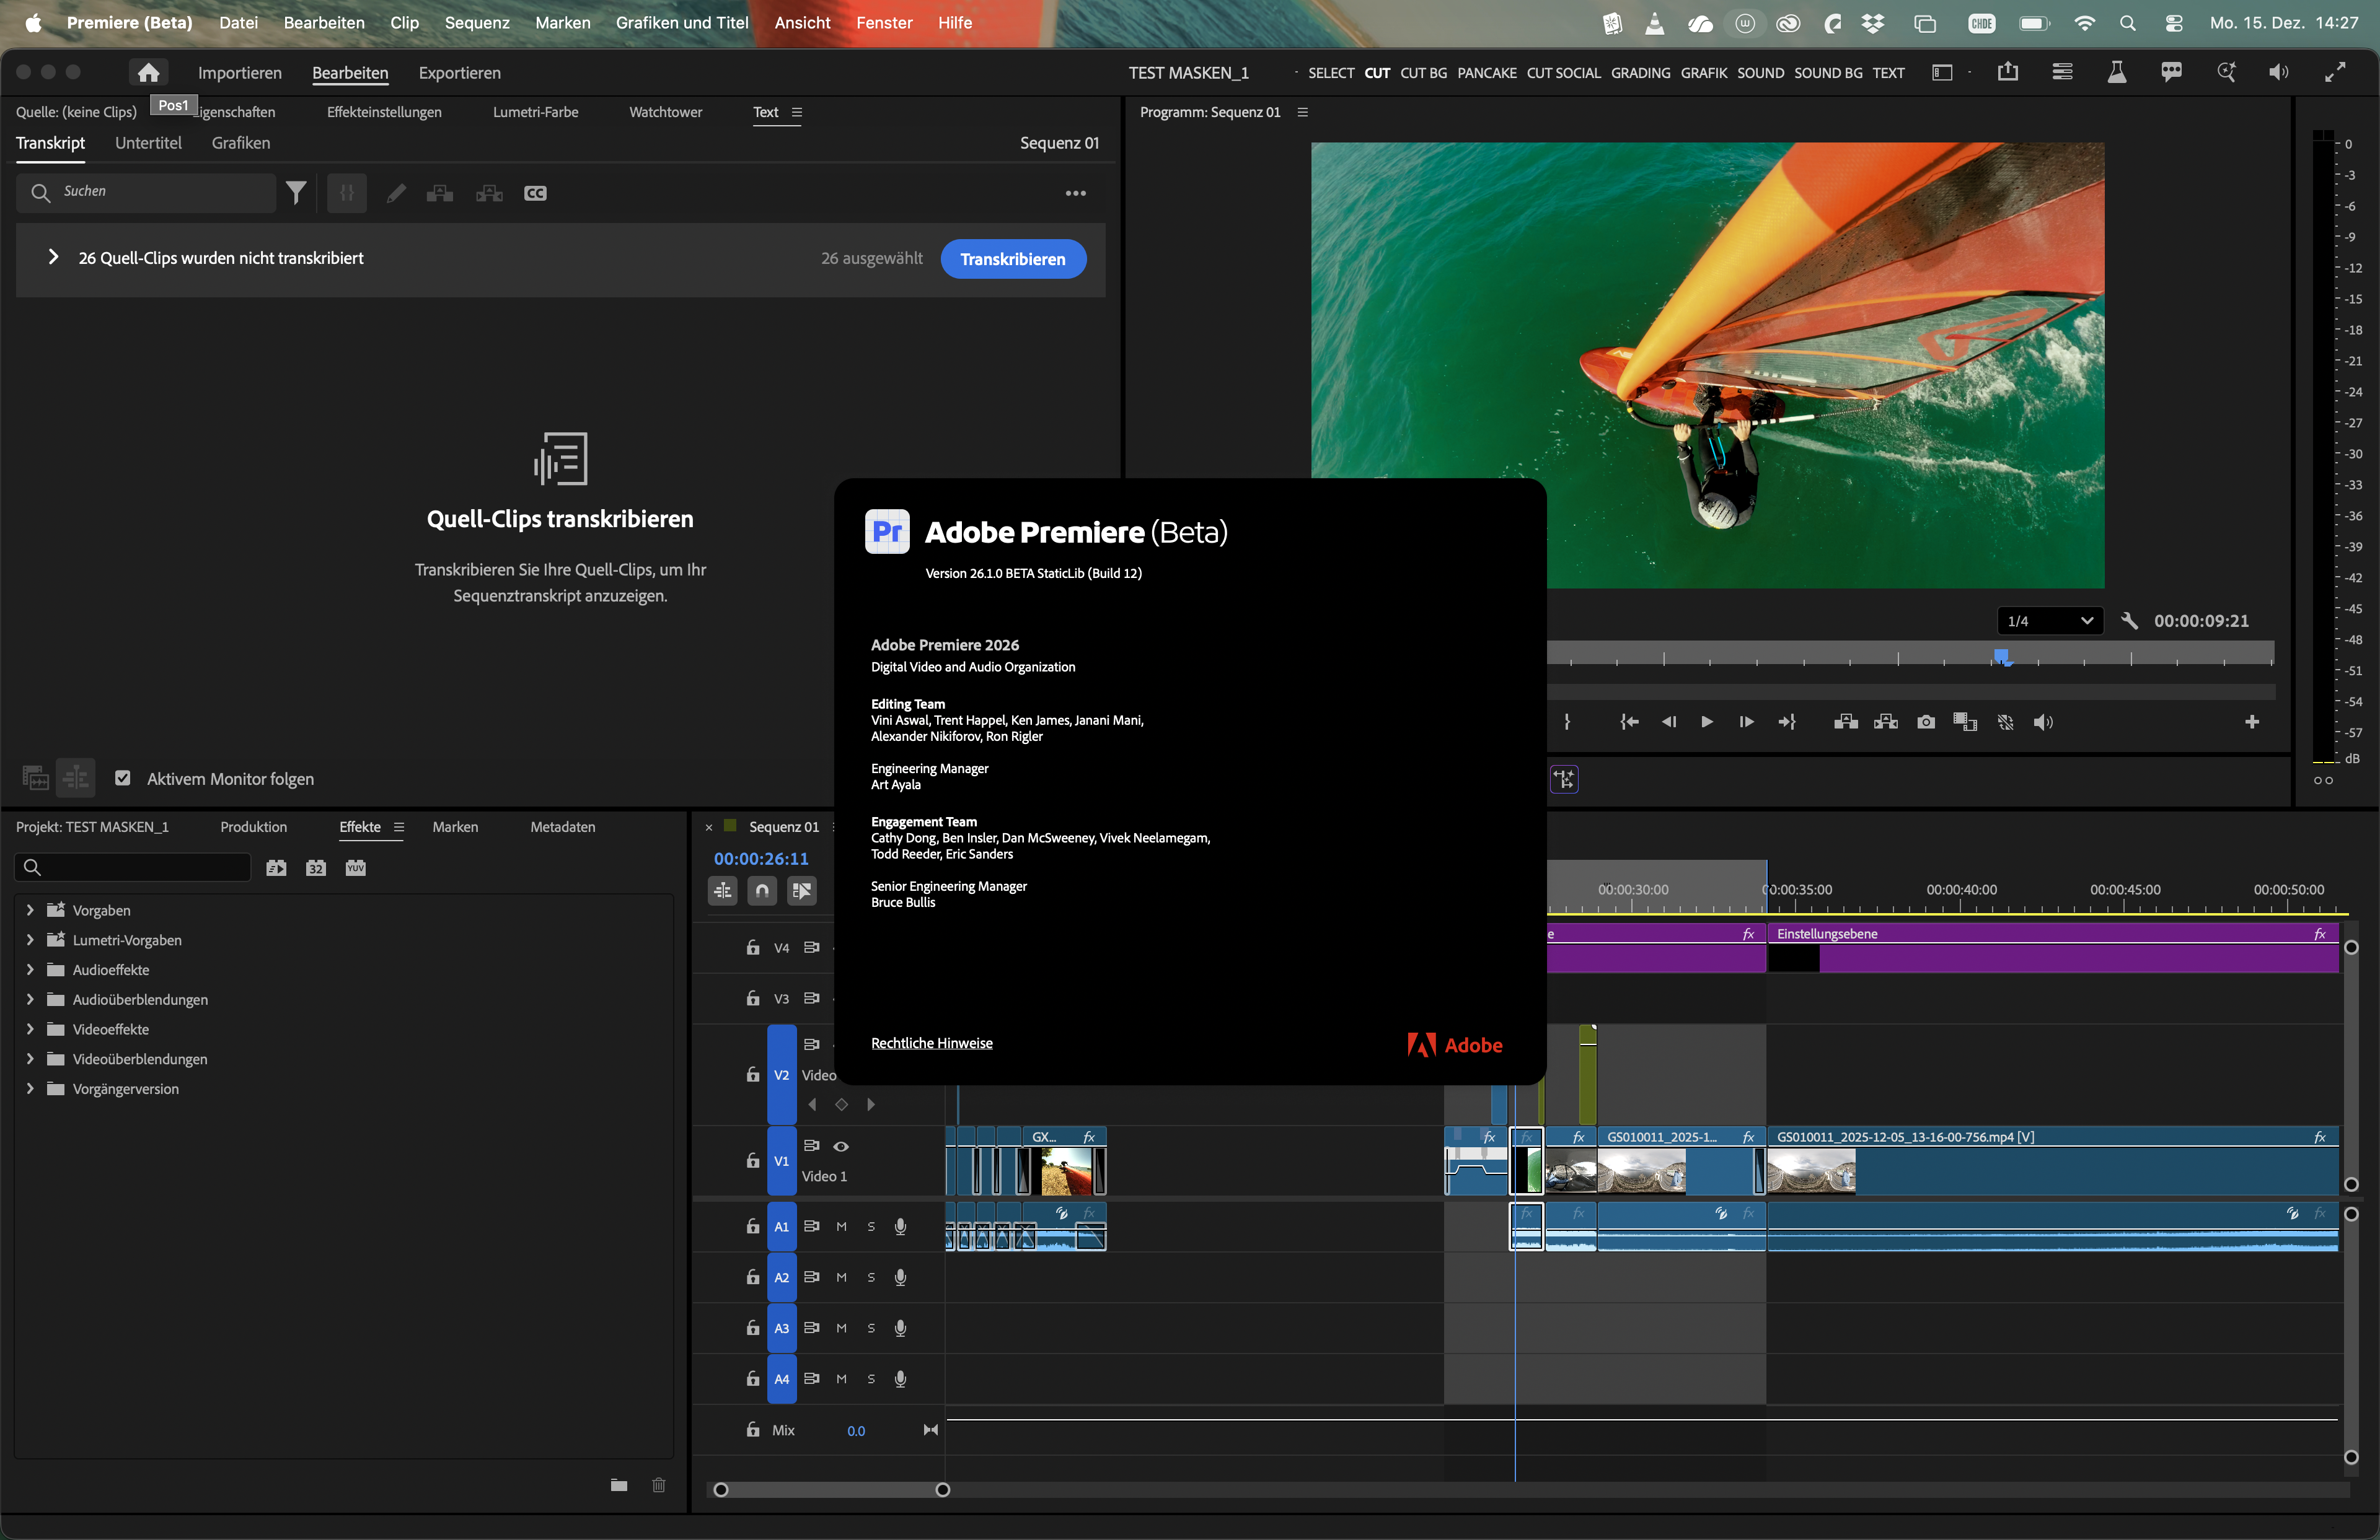Screen dimensions: 2380x1540
Task: Click the filter icon next to transcript search
Action: coord(296,192)
